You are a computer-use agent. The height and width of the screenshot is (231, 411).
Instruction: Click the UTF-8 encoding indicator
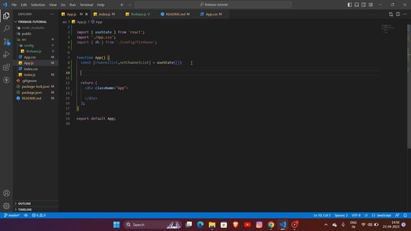(356, 216)
